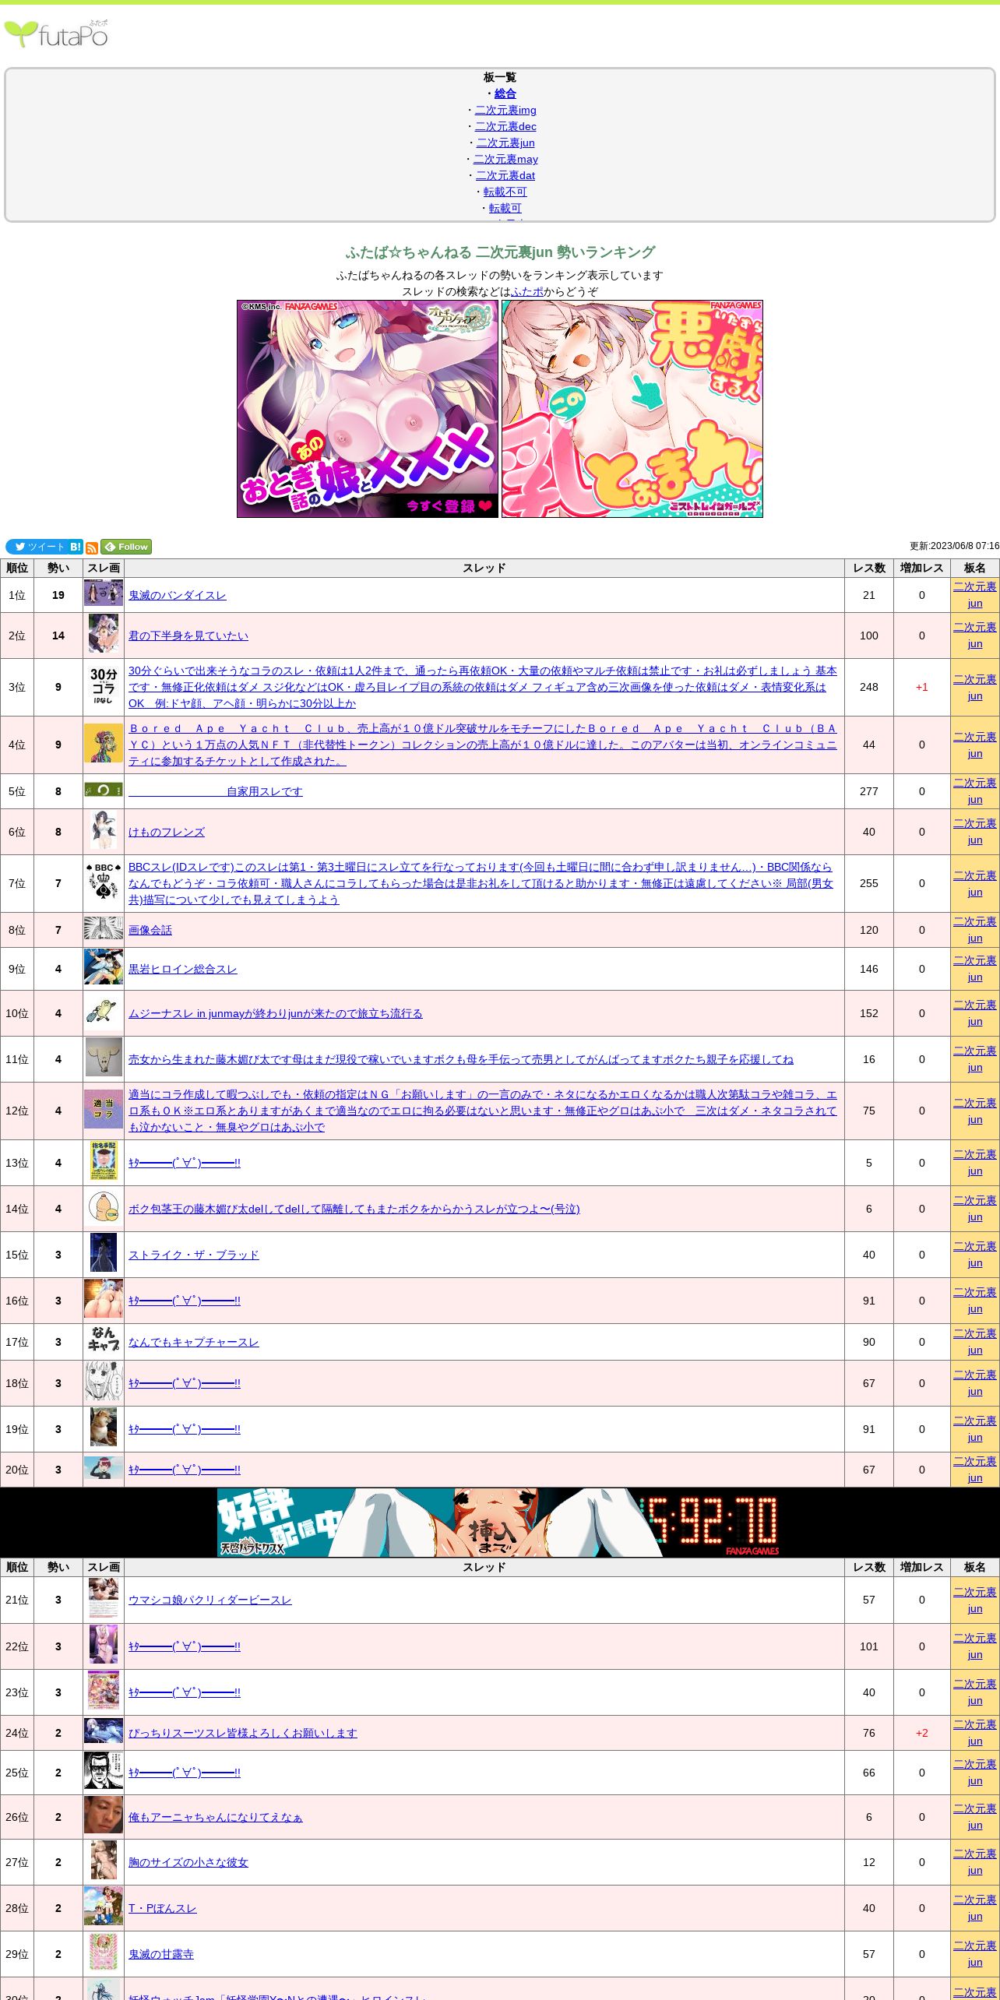
Task: Open the キタ━(ﾟ∀ﾟ)━!! thread in row 16位
Action: [x=185, y=1301]
